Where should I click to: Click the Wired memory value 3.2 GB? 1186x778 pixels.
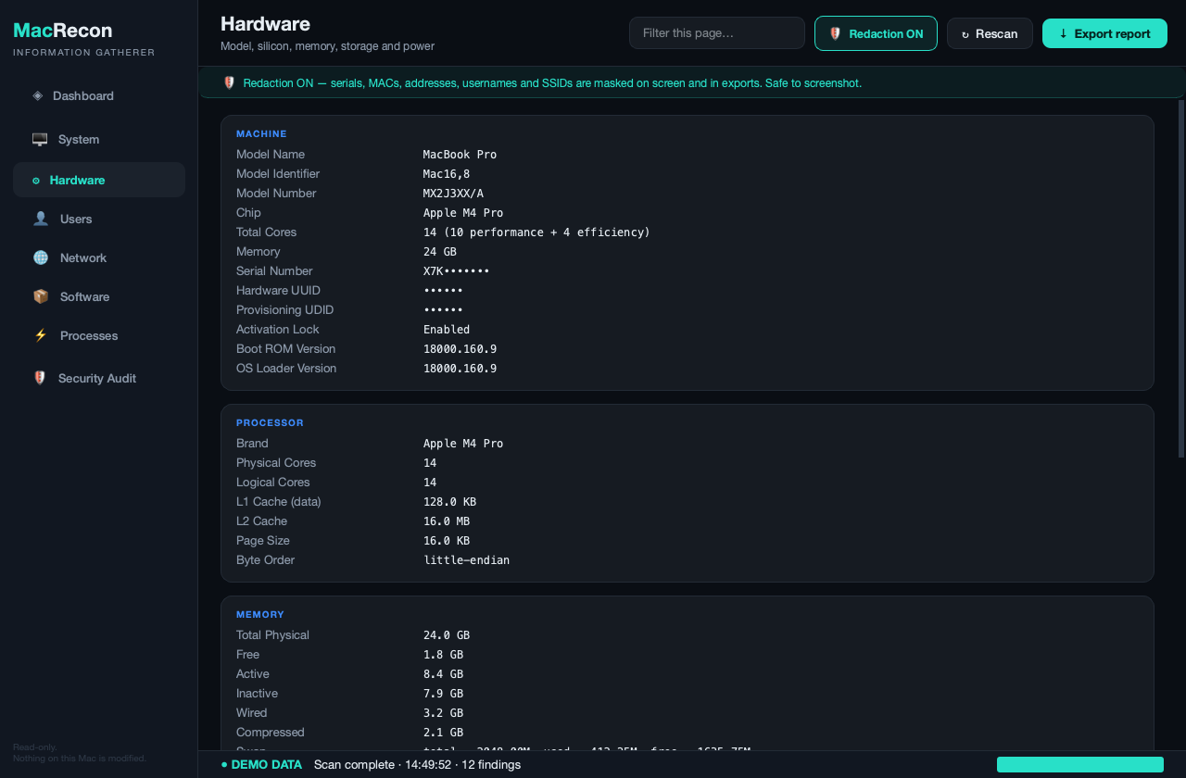tap(443, 713)
